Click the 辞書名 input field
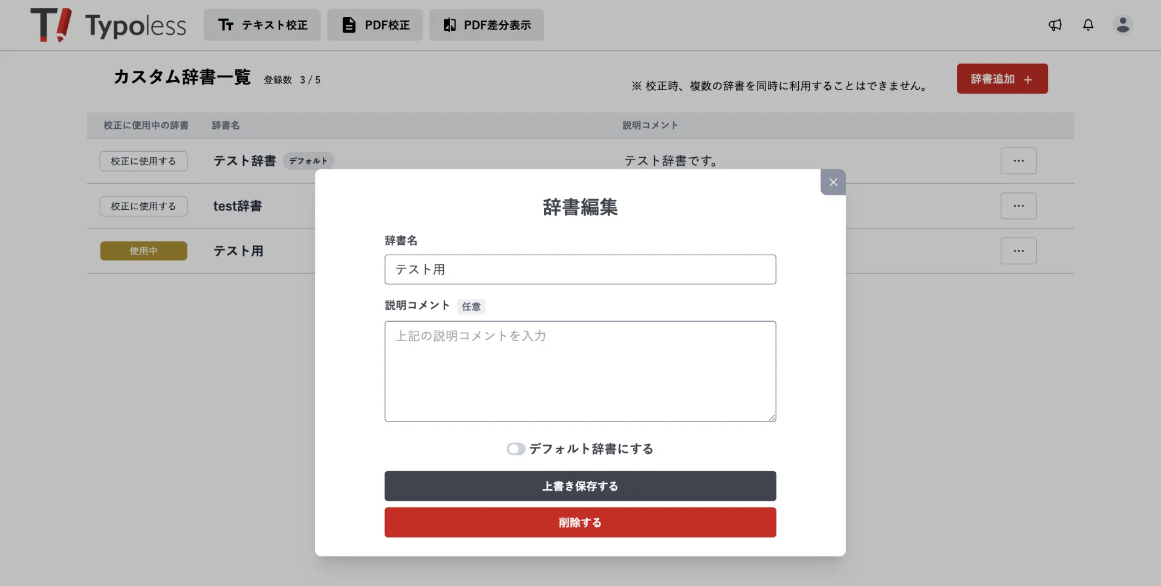The image size is (1161, 586). click(x=580, y=270)
